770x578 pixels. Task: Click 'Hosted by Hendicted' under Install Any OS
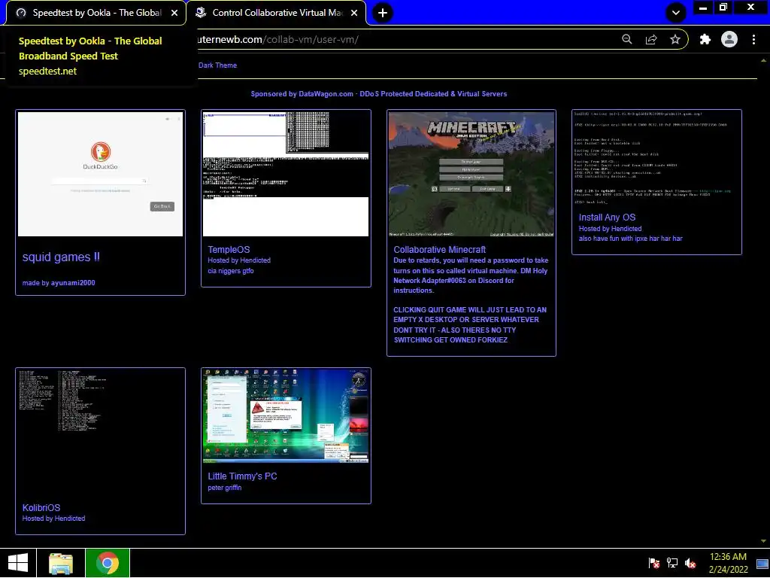click(610, 229)
